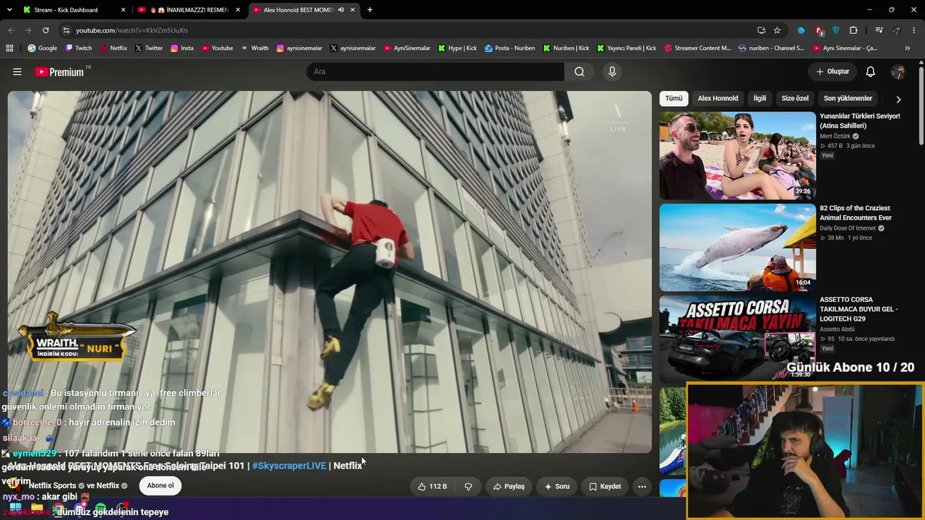The height and width of the screenshot is (520, 925).
Task: Open File Explorer on the taskbar
Action: (37, 508)
